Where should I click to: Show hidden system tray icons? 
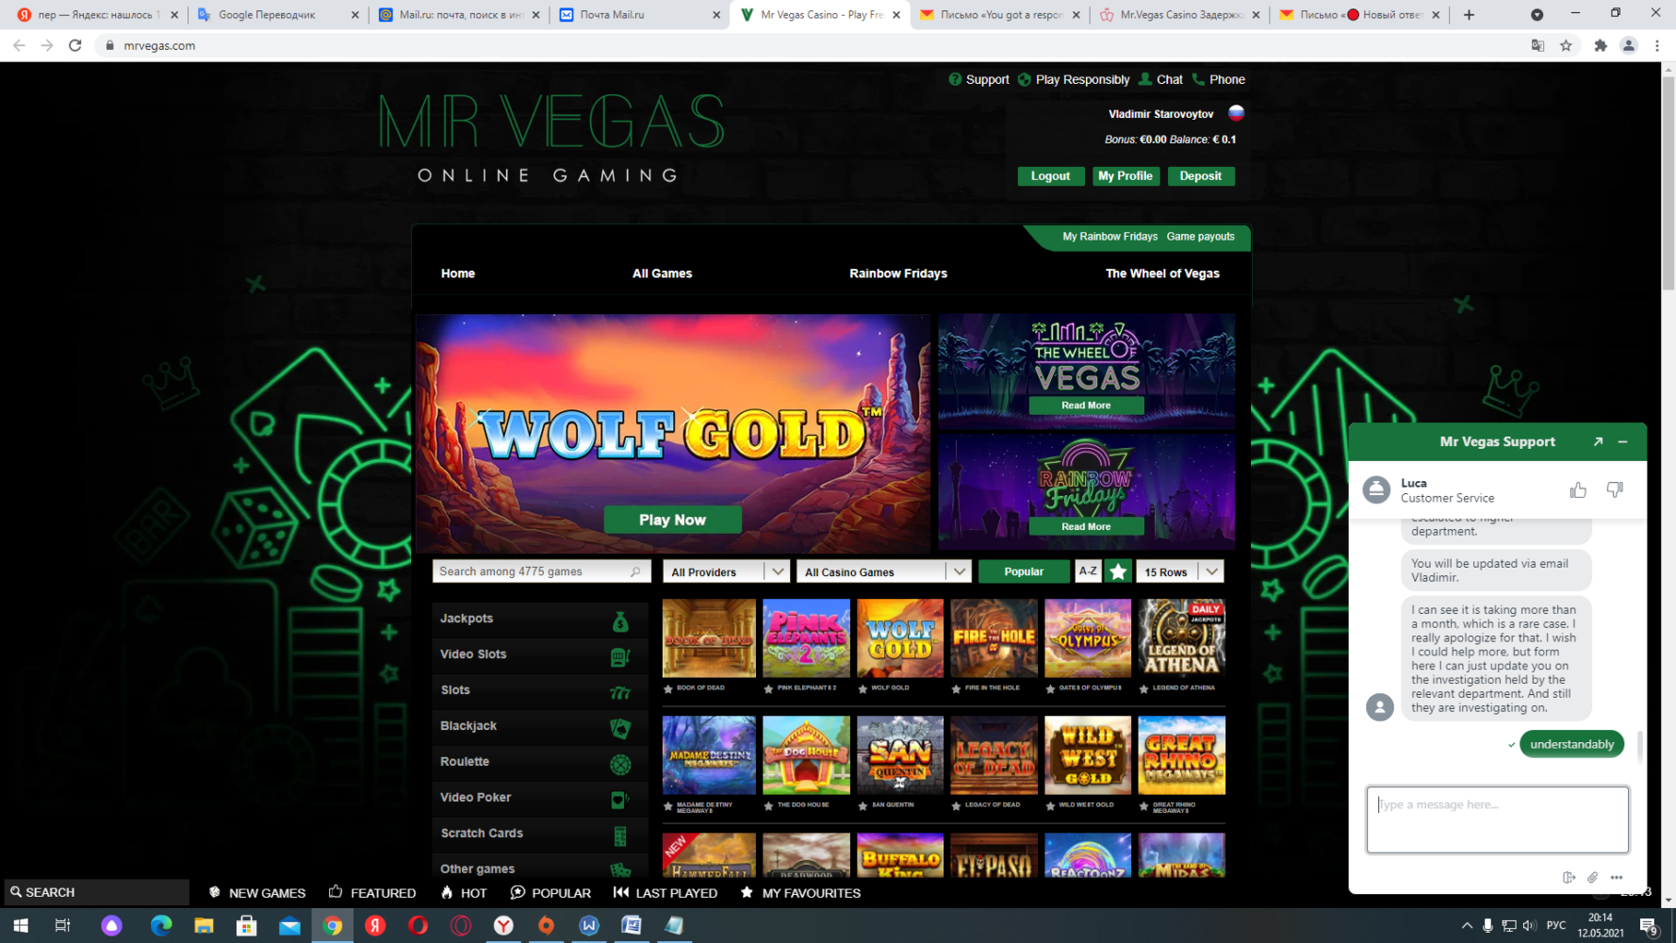pyautogui.click(x=1467, y=926)
